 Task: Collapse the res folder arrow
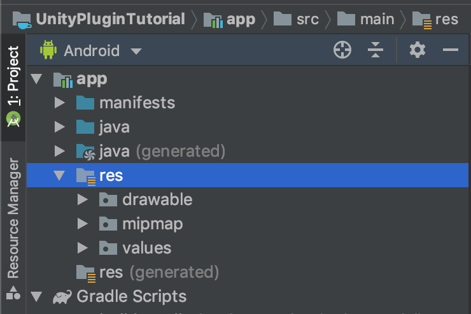coord(60,175)
